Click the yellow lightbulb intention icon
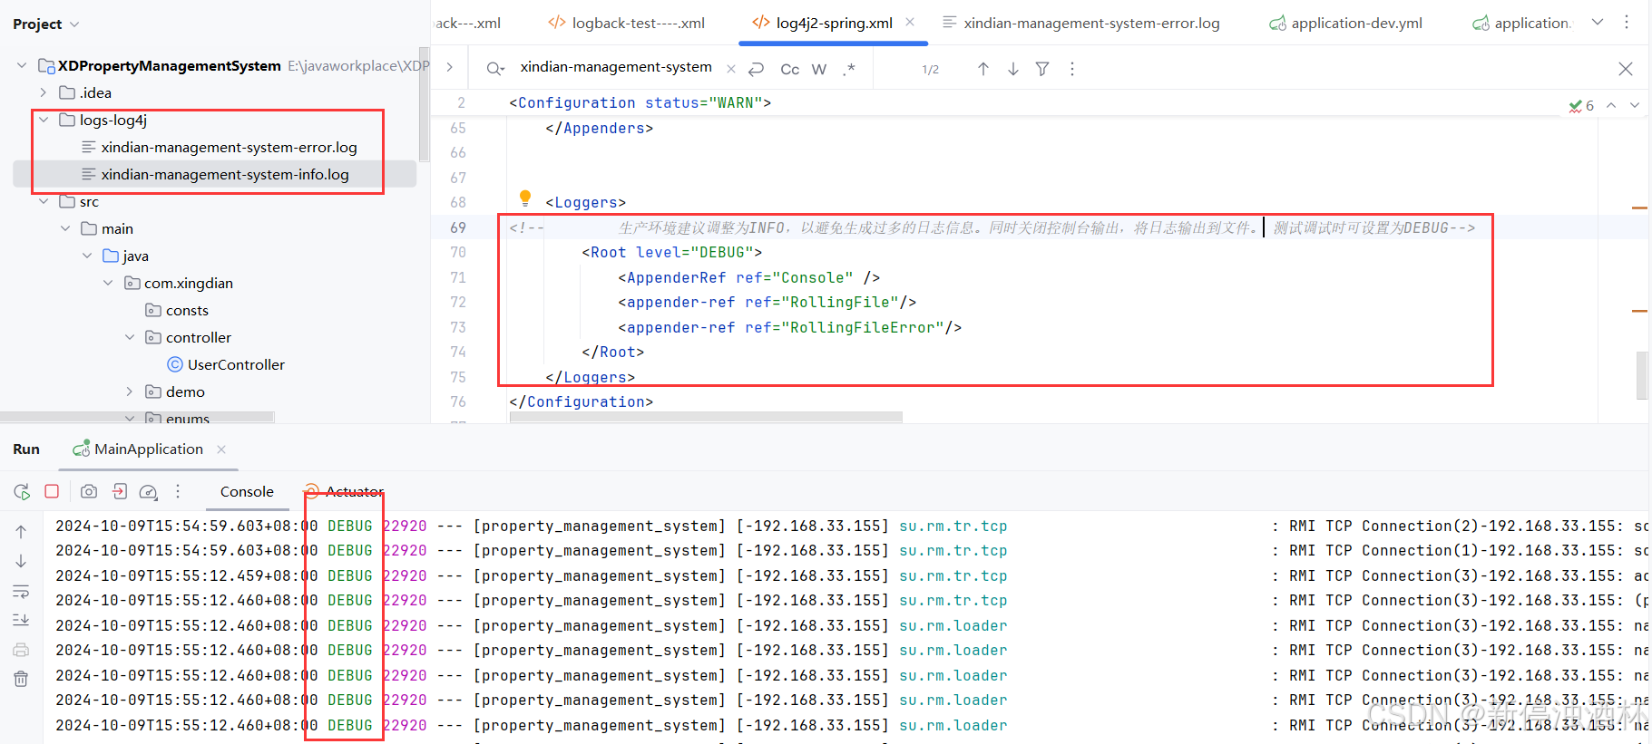 pos(524,198)
